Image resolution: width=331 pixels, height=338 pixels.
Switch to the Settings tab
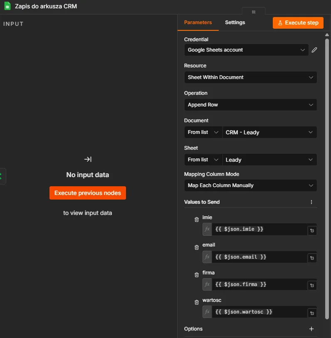coord(235,22)
